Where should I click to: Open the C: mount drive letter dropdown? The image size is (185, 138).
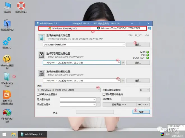(145, 90)
